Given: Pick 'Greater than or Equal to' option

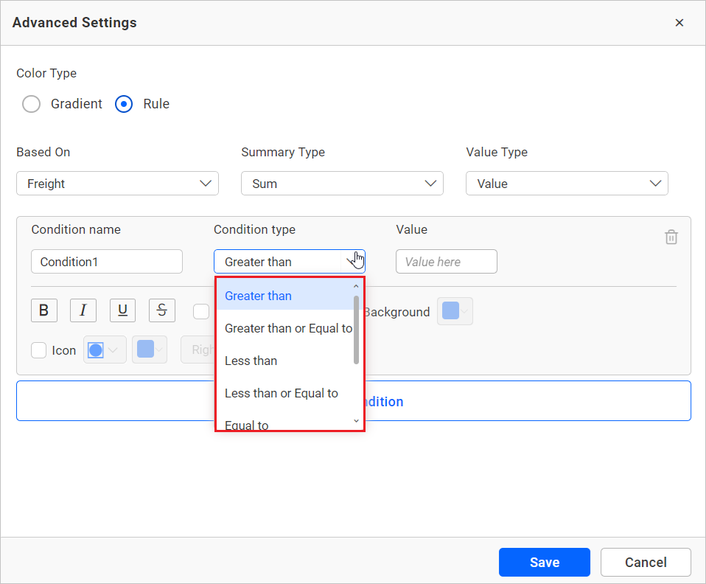Looking at the screenshot, I should 288,328.
